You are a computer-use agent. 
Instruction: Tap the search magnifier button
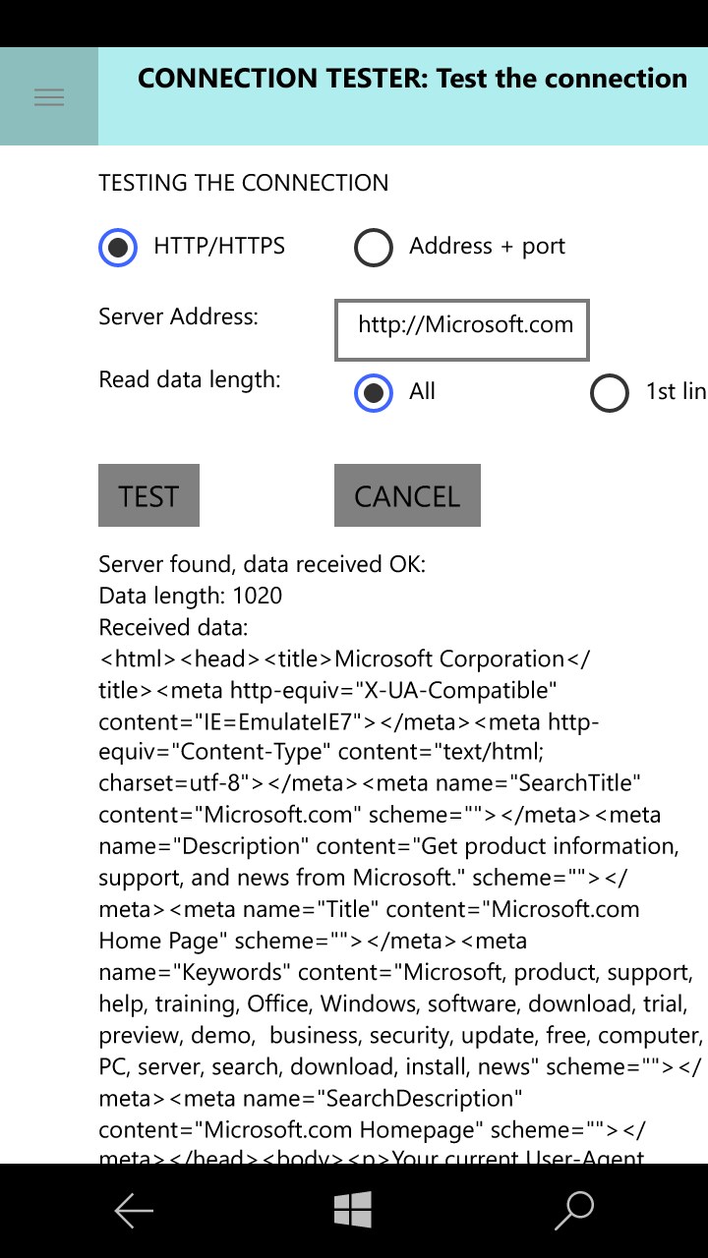(574, 1211)
